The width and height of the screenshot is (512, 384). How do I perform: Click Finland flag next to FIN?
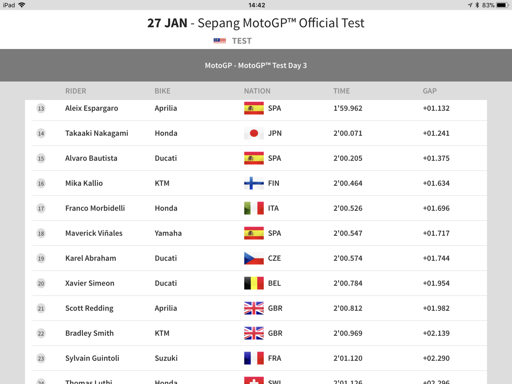click(x=254, y=183)
